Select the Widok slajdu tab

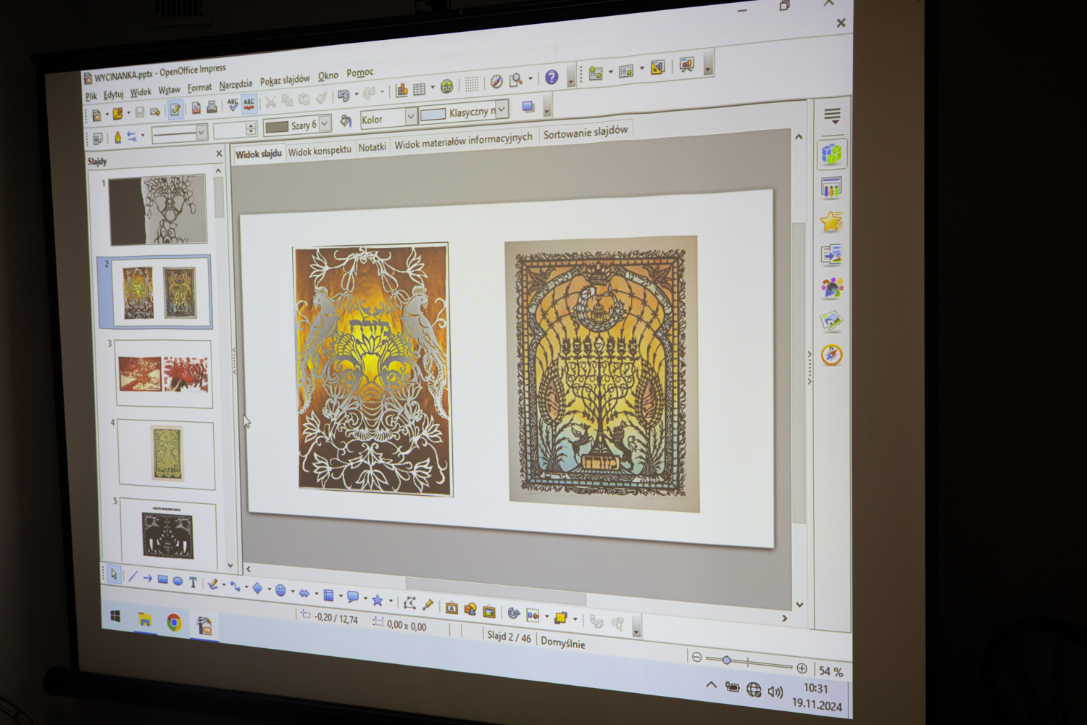coord(258,154)
